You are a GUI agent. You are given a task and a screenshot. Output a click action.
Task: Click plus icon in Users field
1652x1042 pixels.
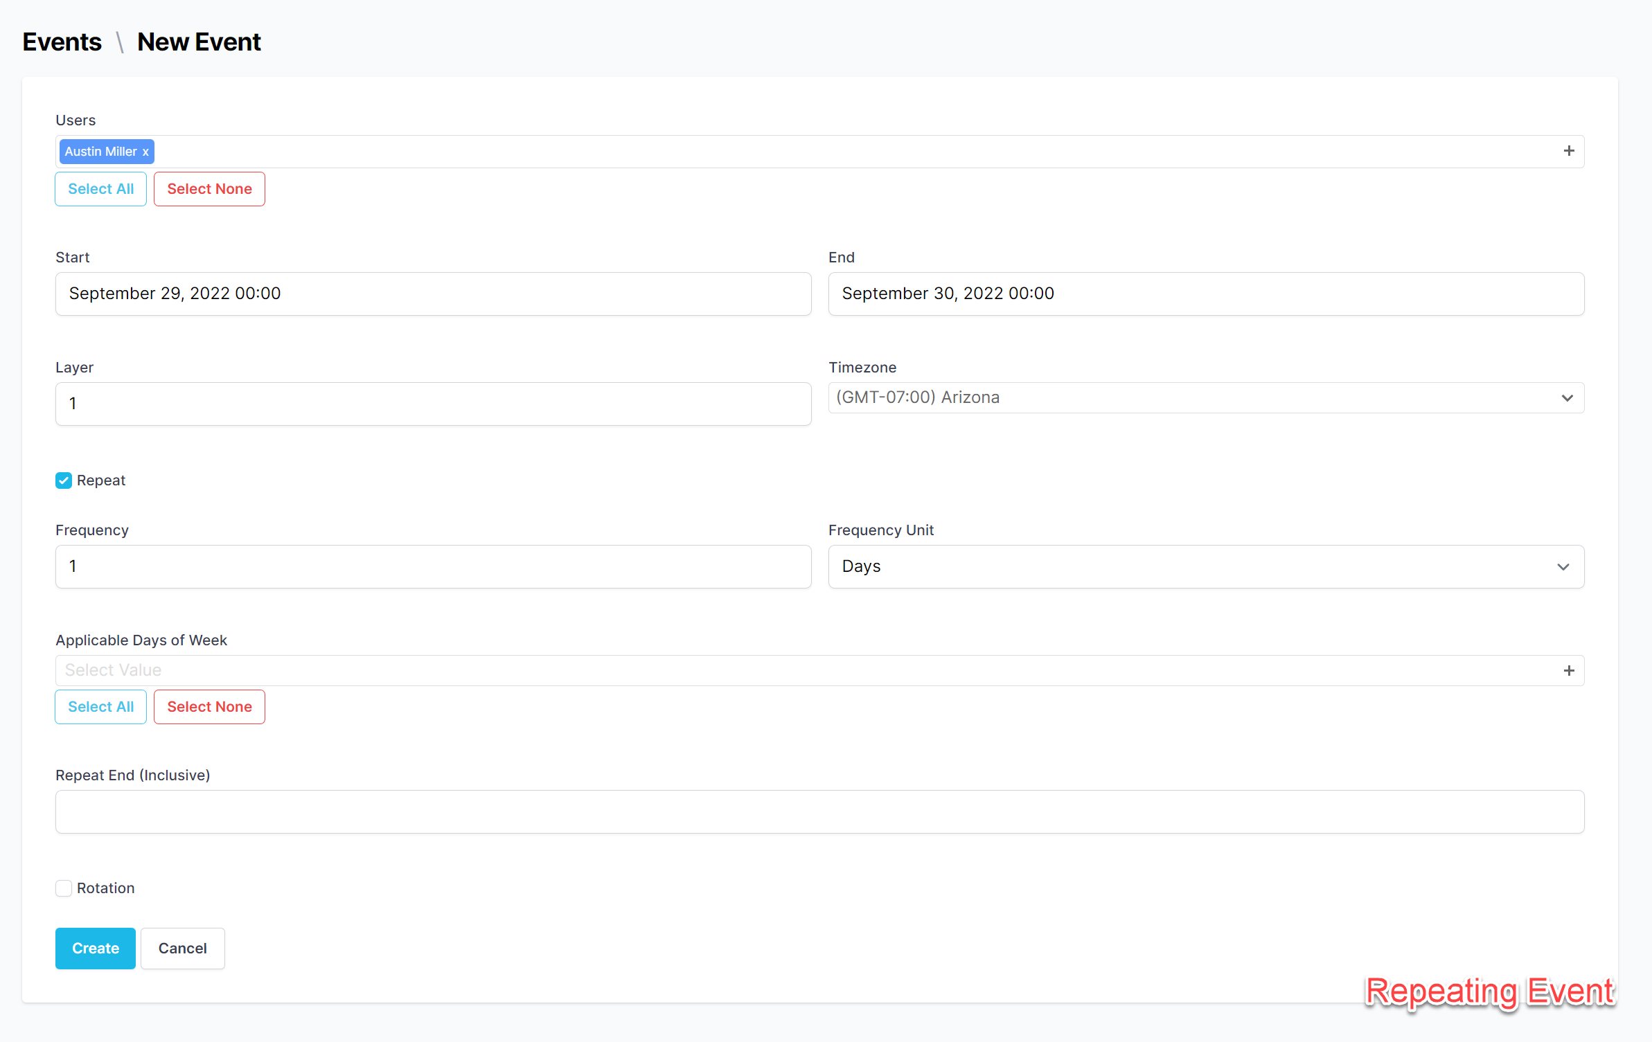click(x=1569, y=151)
